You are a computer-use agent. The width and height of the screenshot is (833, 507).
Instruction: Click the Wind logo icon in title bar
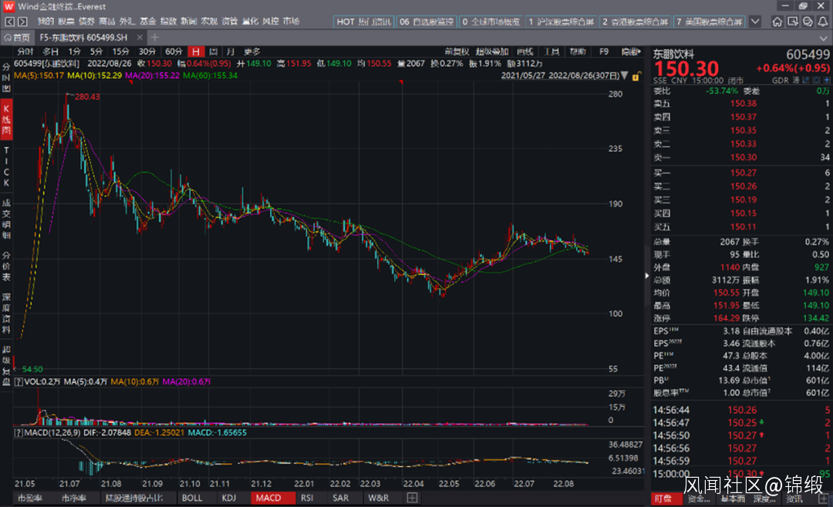point(8,6)
